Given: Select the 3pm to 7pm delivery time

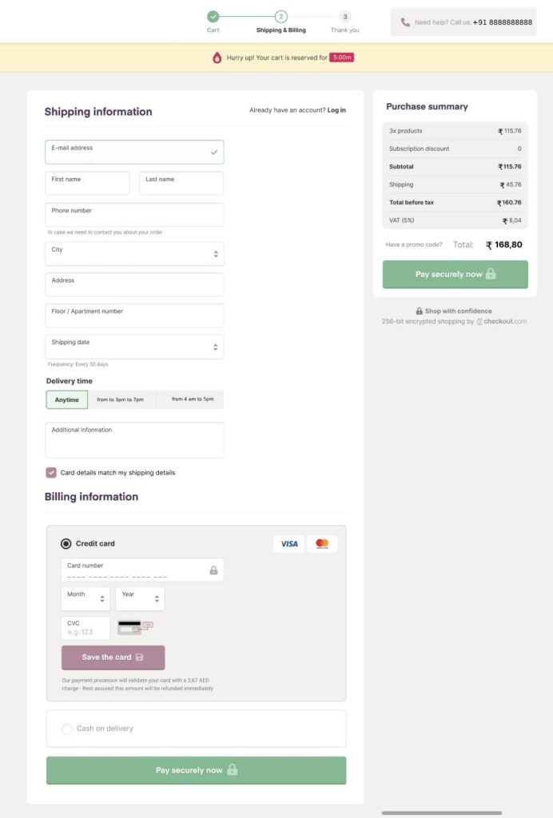Looking at the screenshot, I should (x=121, y=399).
